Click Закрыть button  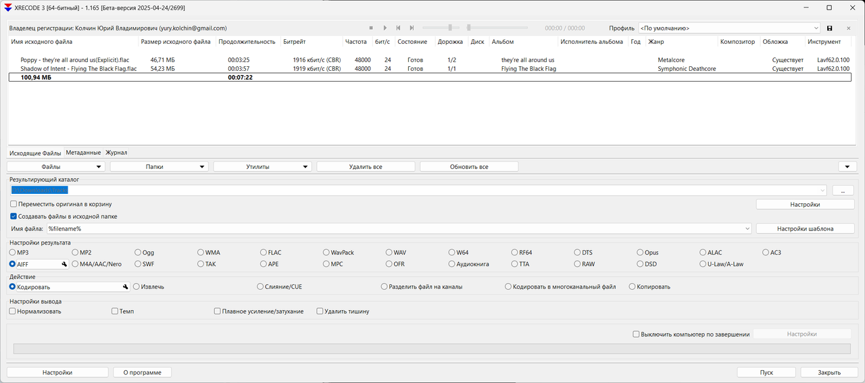[x=829, y=372]
